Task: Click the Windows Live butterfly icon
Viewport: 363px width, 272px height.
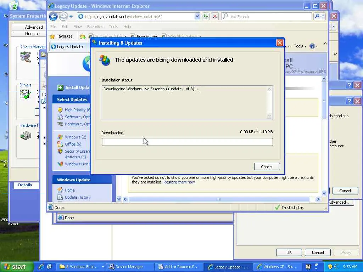Action: click(x=60, y=164)
